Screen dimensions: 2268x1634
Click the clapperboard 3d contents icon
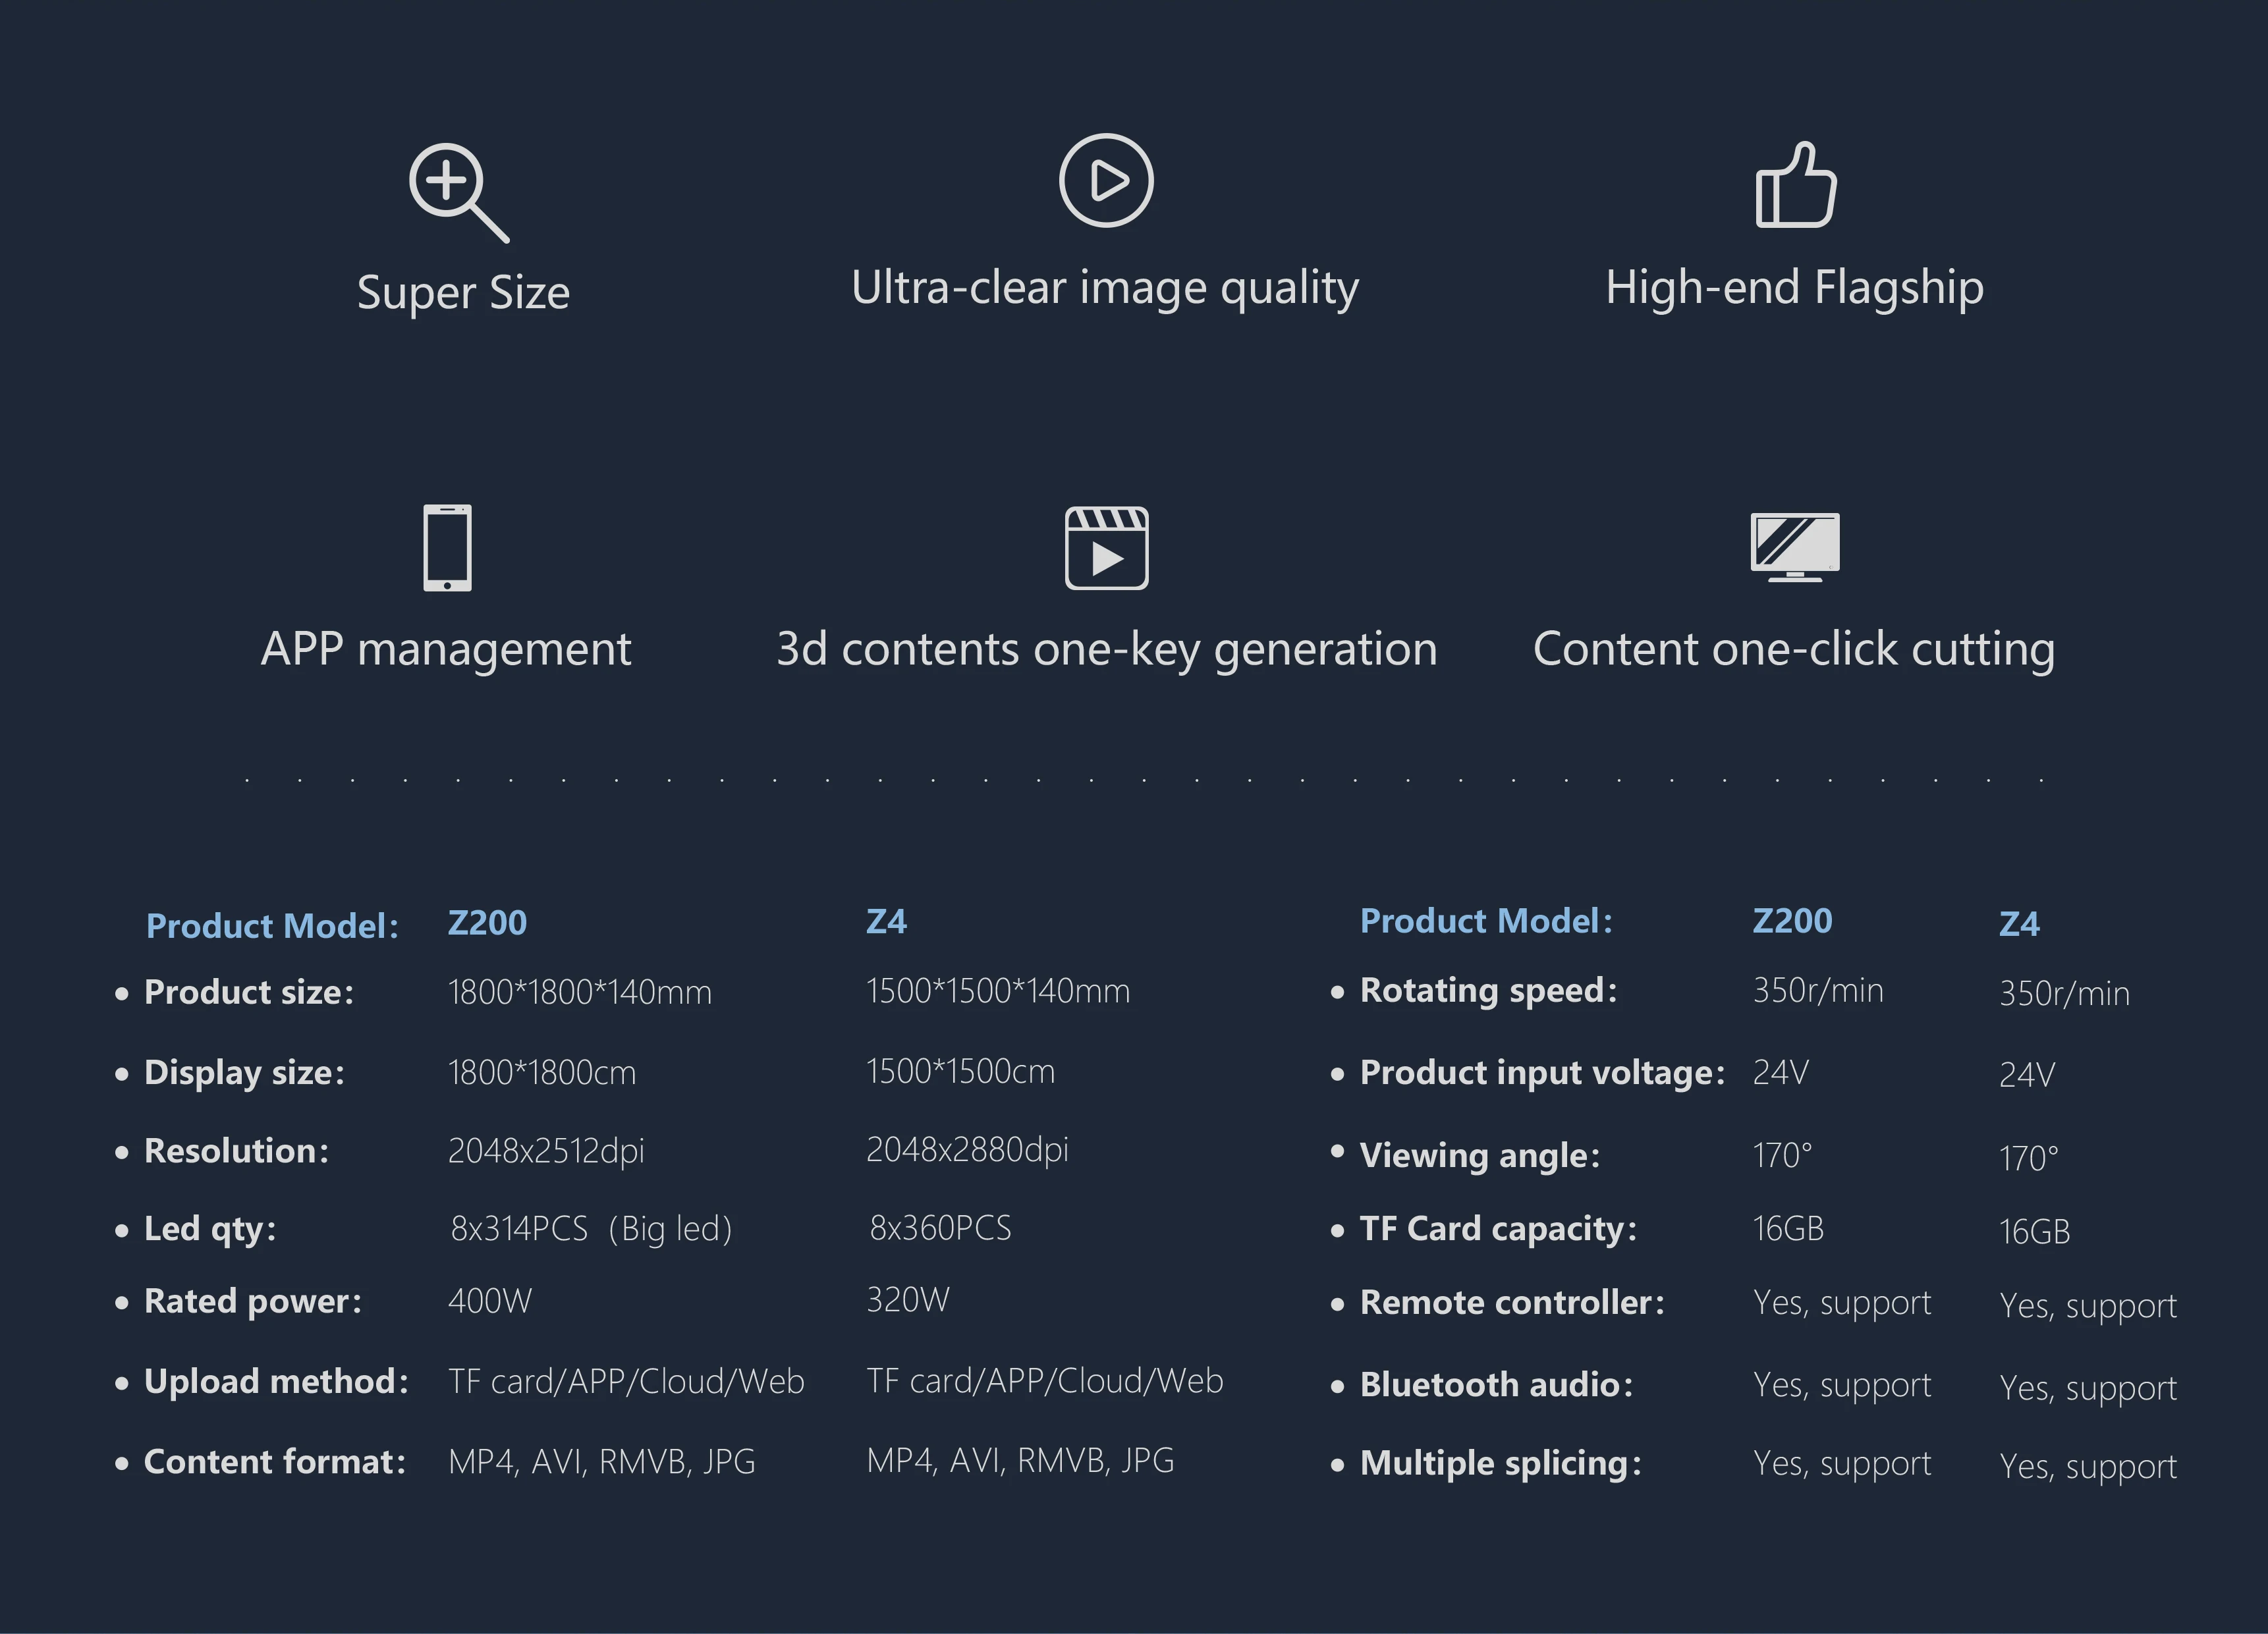pos(1106,548)
